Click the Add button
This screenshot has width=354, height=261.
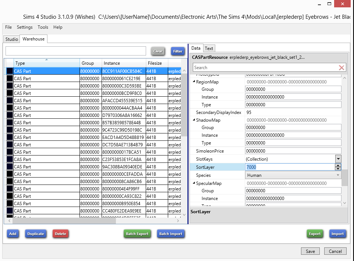[13, 234]
